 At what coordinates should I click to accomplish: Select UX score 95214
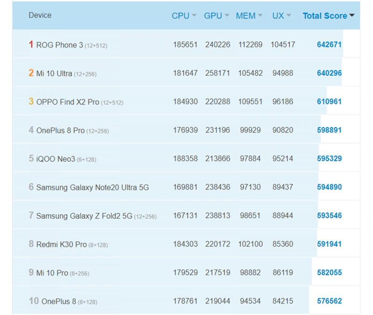[x=283, y=159]
